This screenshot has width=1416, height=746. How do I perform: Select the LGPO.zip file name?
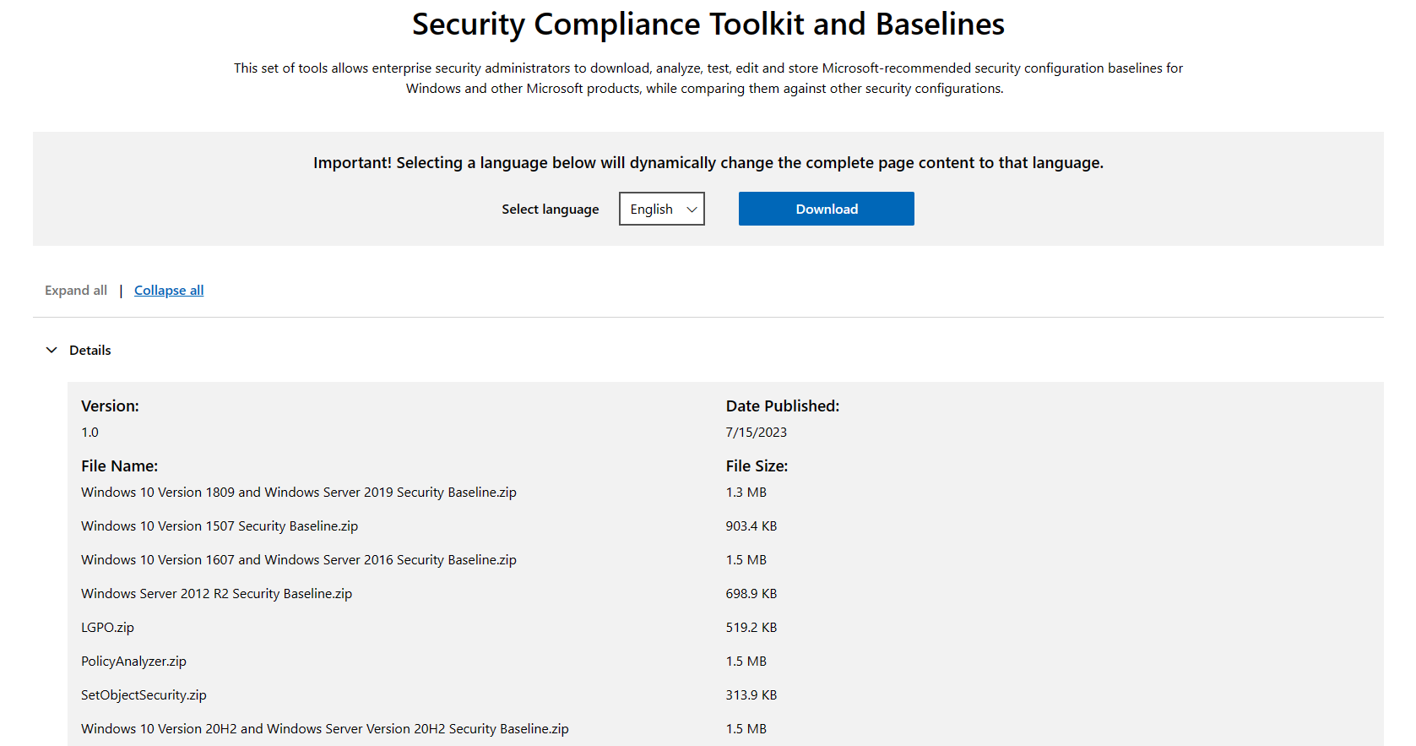coord(107,628)
